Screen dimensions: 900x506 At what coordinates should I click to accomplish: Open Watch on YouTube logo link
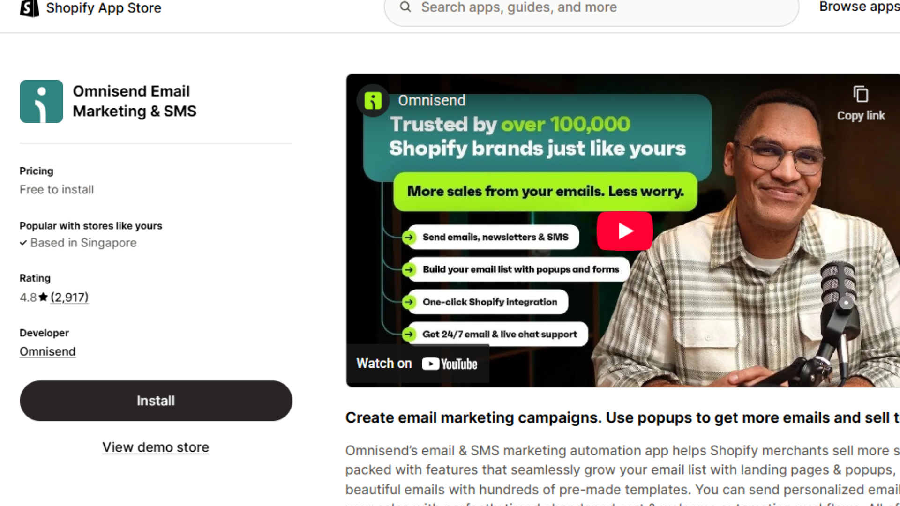(449, 364)
